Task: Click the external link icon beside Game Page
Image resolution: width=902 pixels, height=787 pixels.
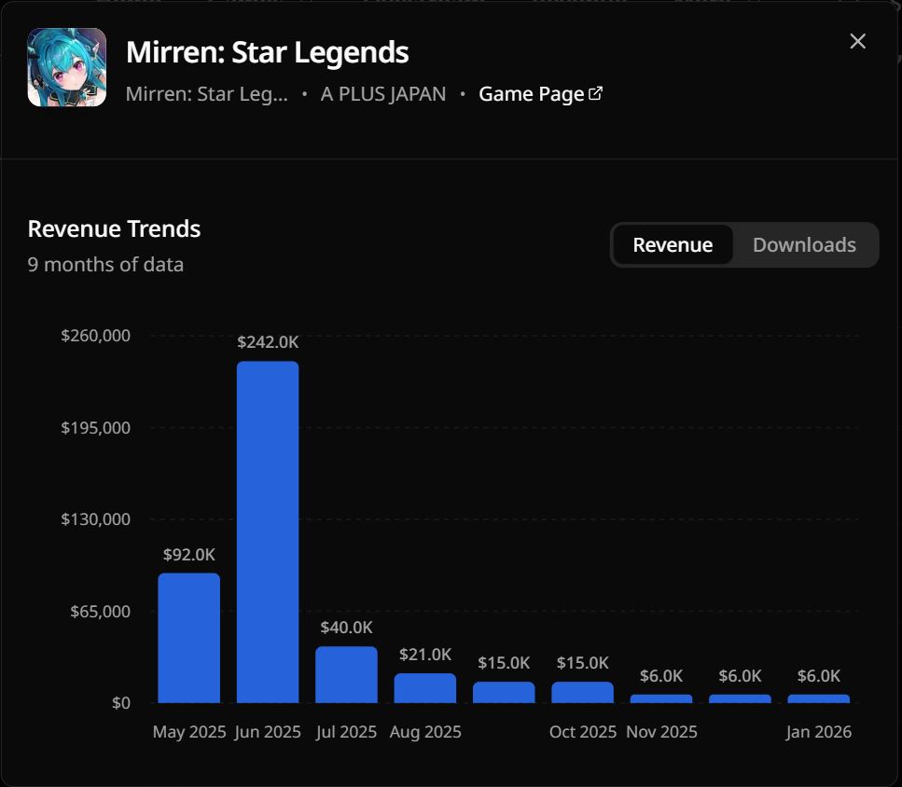Action: pyautogui.click(x=595, y=93)
